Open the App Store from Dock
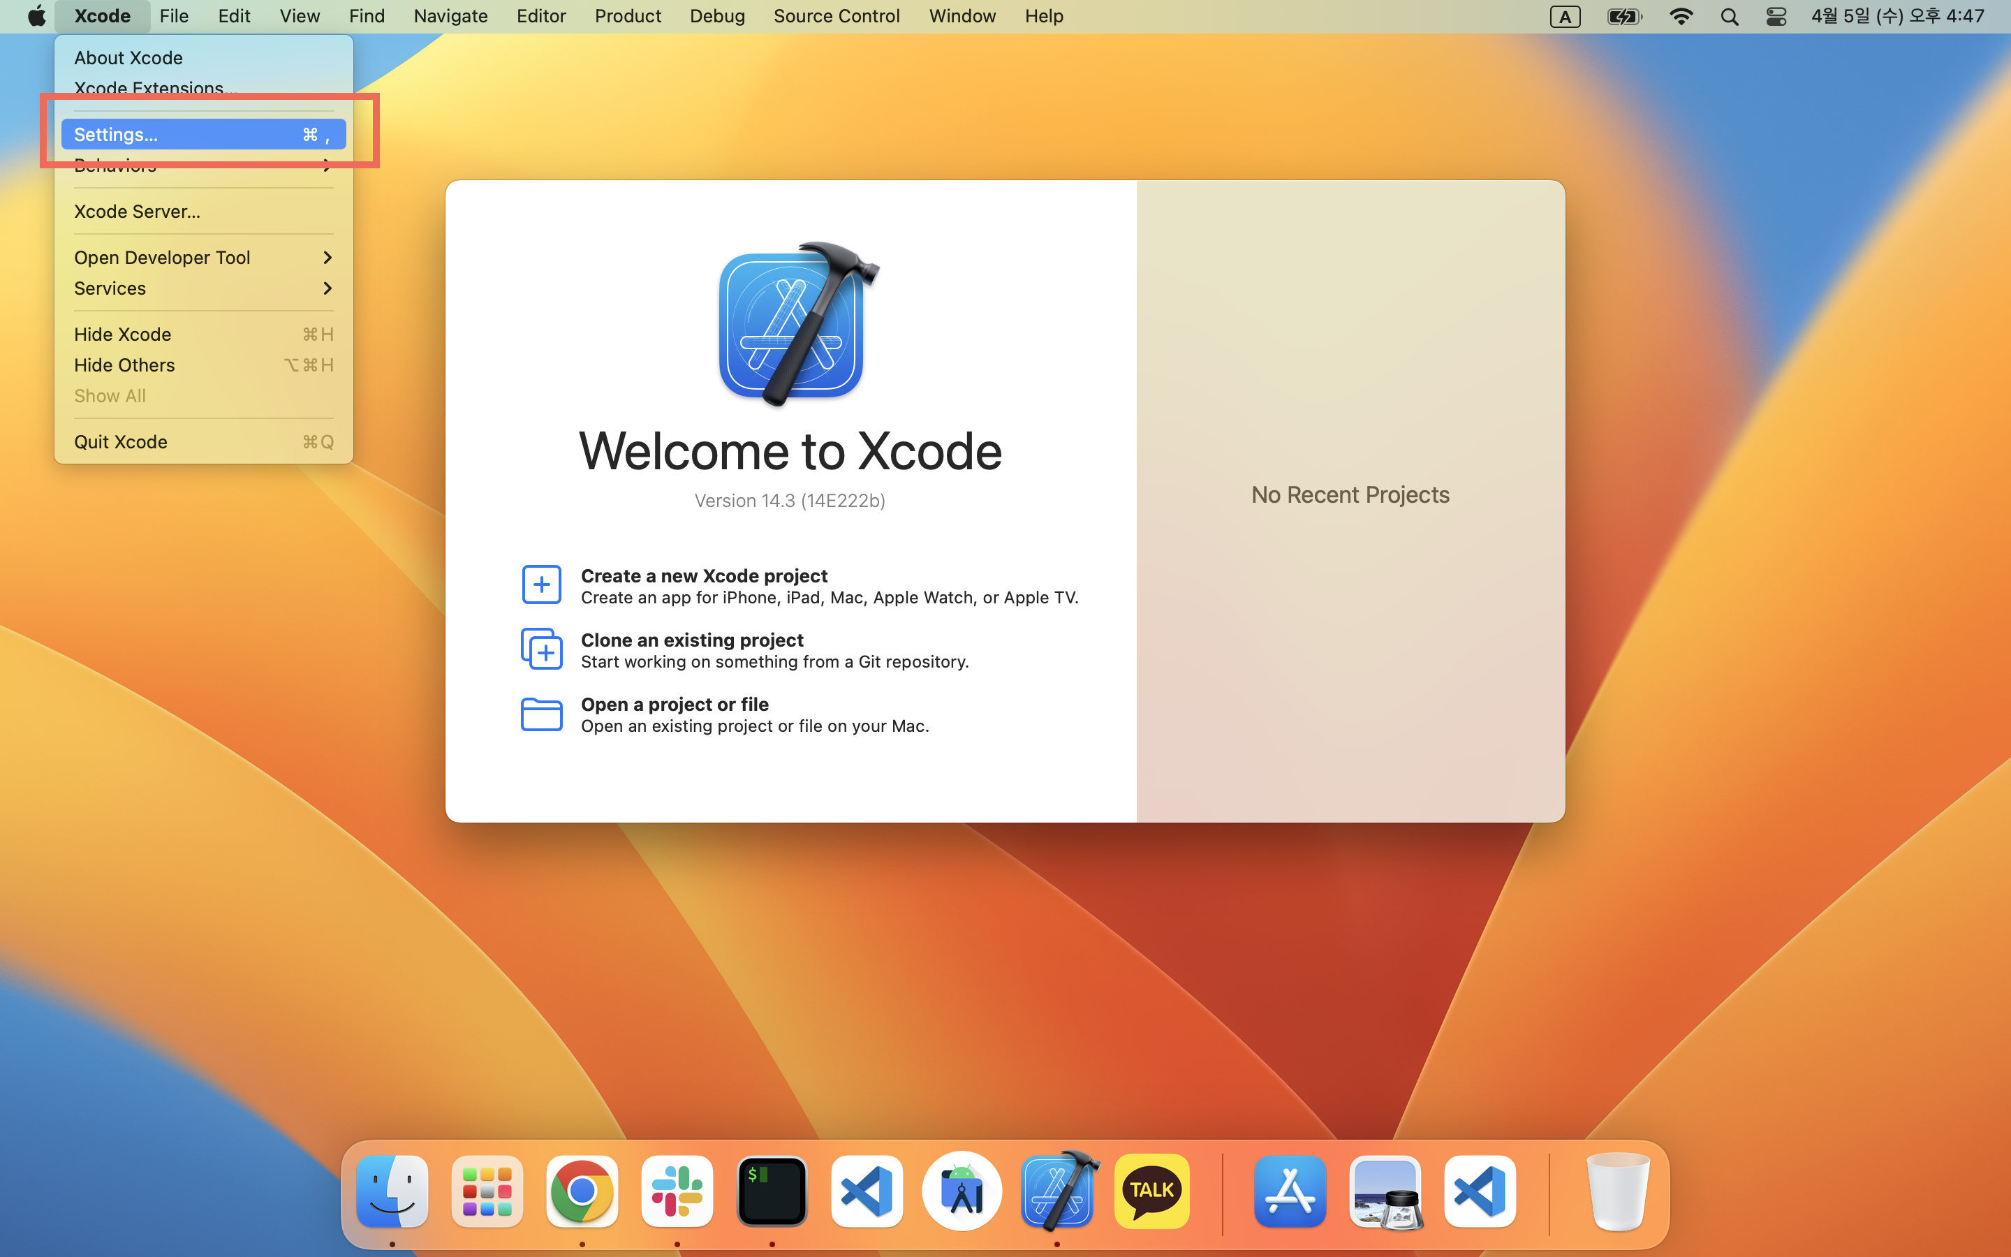 1290,1191
